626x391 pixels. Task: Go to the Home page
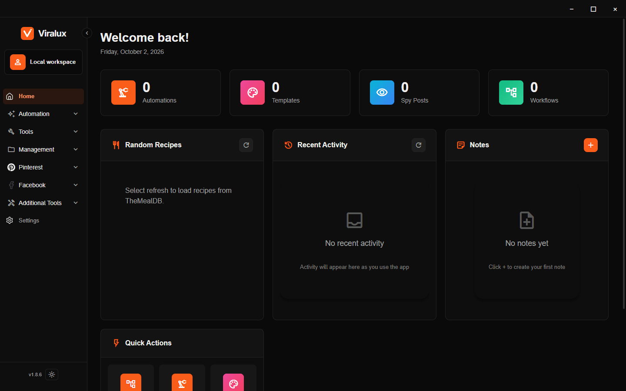point(43,96)
